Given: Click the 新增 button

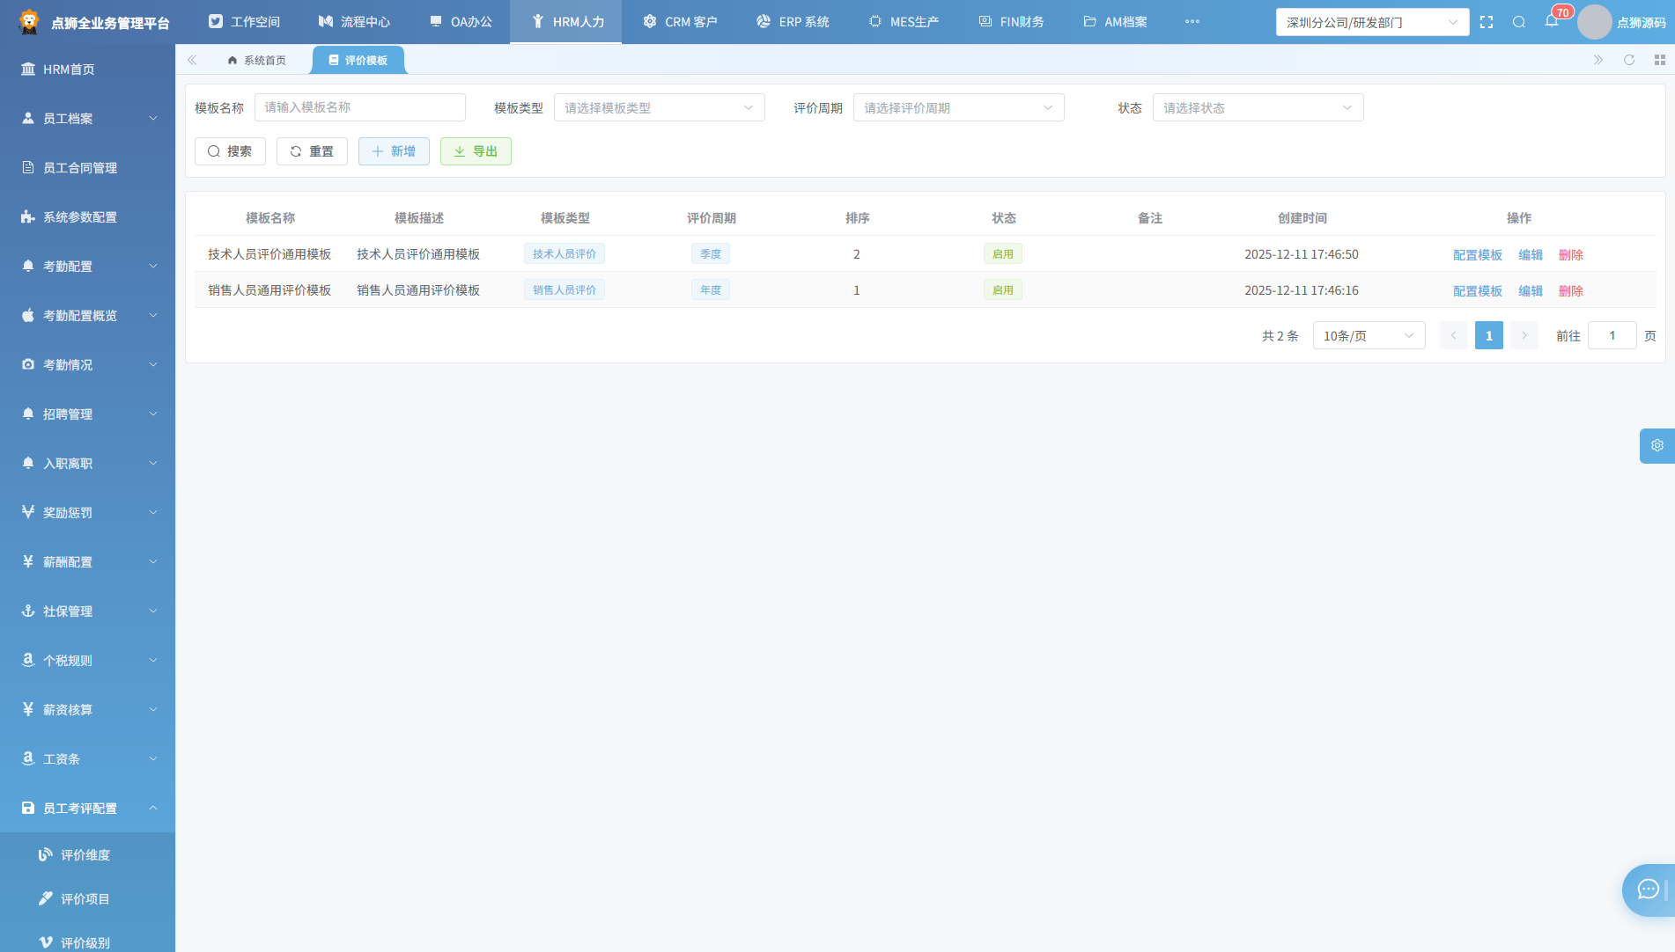Looking at the screenshot, I should click(394, 151).
